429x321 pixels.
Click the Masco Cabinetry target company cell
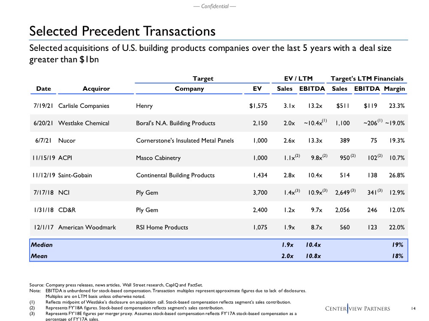158,158
